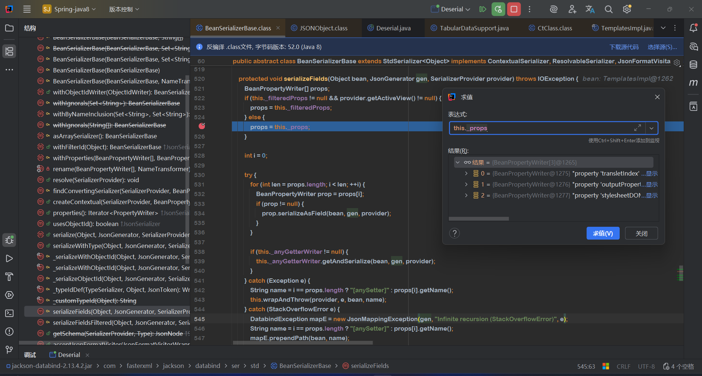Open the Structure tool window icon
This screenshot has width=702, height=376.
pyautogui.click(x=10, y=52)
